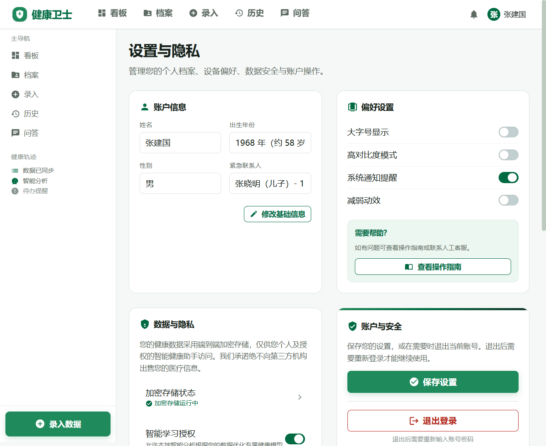The image size is (546, 446).
Task: Click the 档案 folder icon in sidebar
Action: pyautogui.click(x=15, y=75)
